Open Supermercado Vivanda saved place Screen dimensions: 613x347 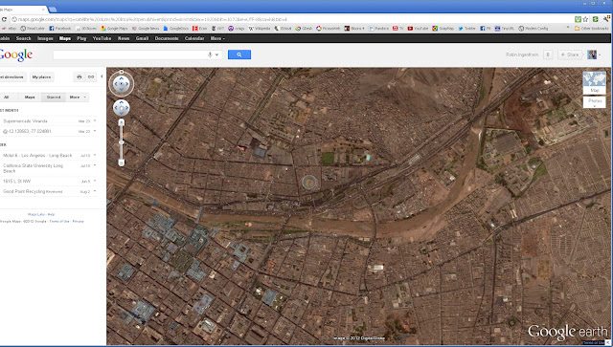(25, 121)
